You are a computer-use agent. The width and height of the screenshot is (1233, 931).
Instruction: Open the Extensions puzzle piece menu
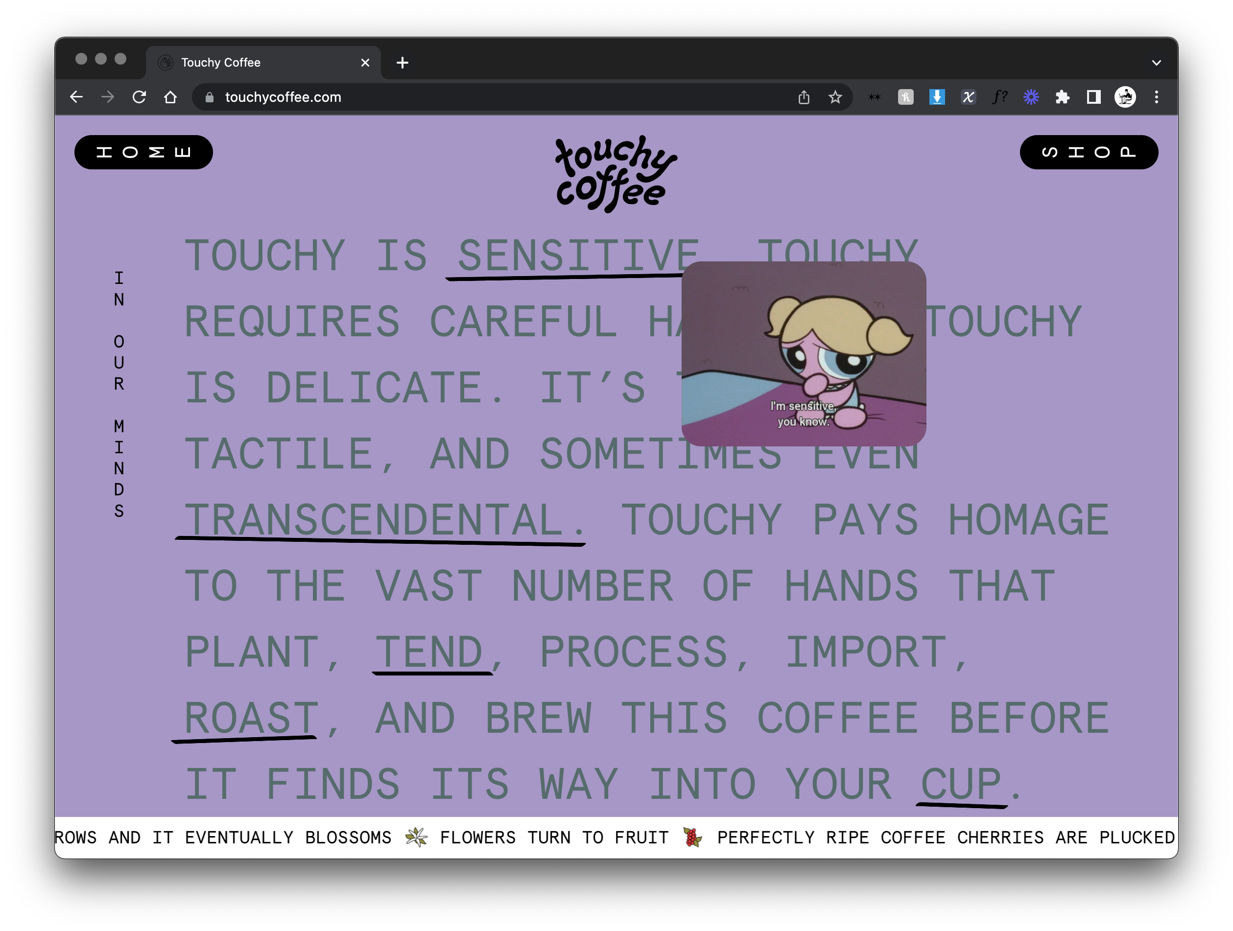click(x=1063, y=97)
